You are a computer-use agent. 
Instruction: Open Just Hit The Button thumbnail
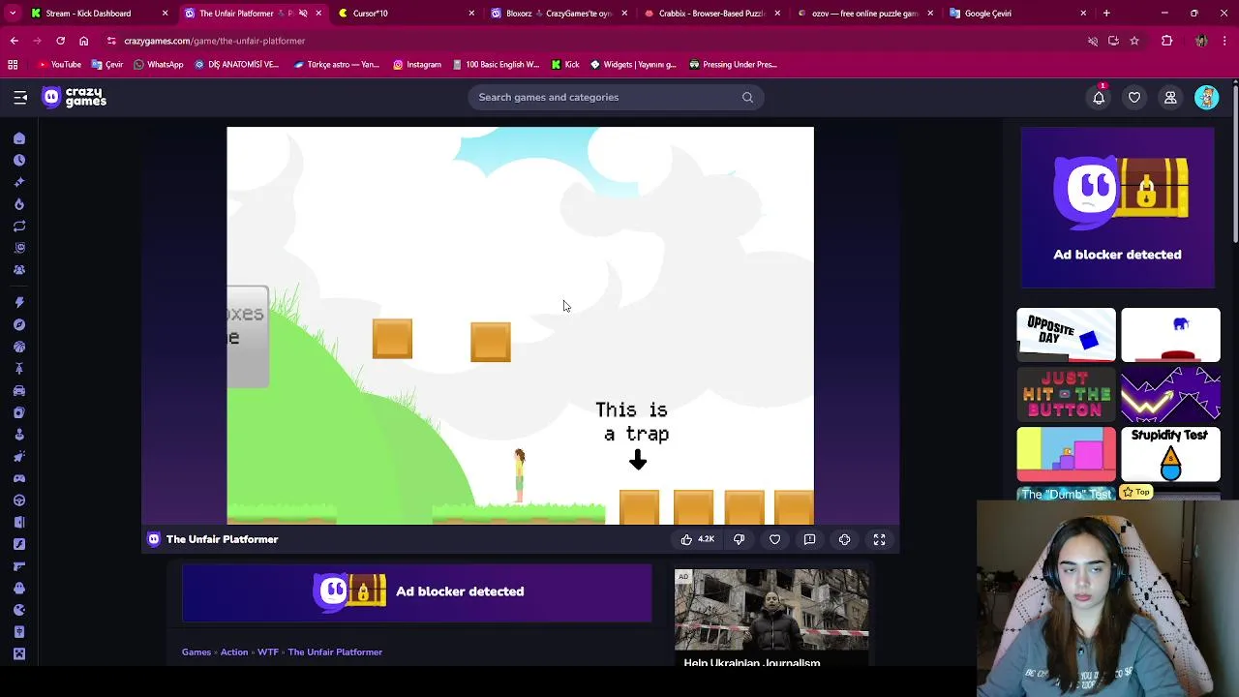[x=1066, y=394]
